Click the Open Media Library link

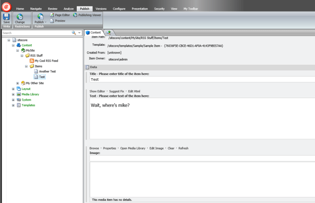tap(133, 148)
